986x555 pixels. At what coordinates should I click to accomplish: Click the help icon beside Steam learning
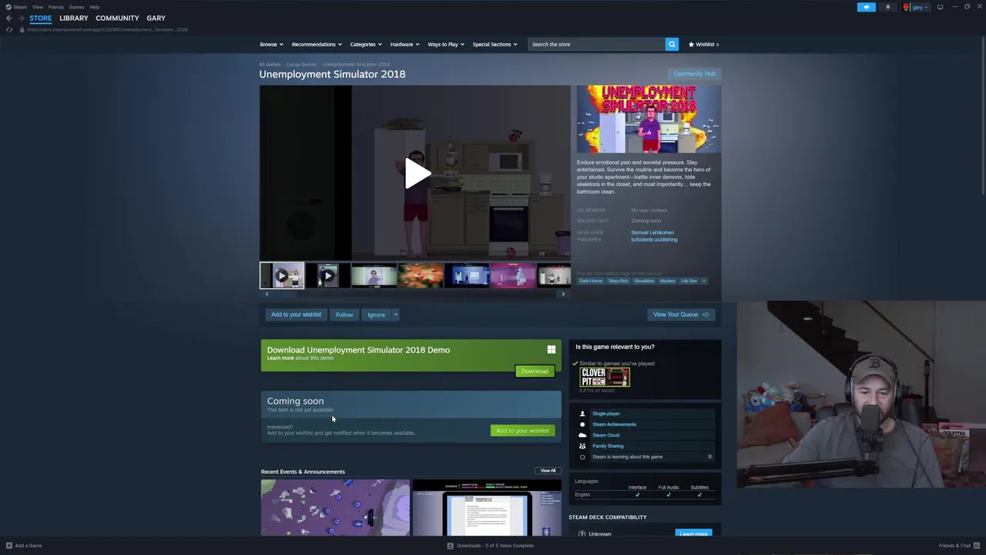(x=709, y=456)
